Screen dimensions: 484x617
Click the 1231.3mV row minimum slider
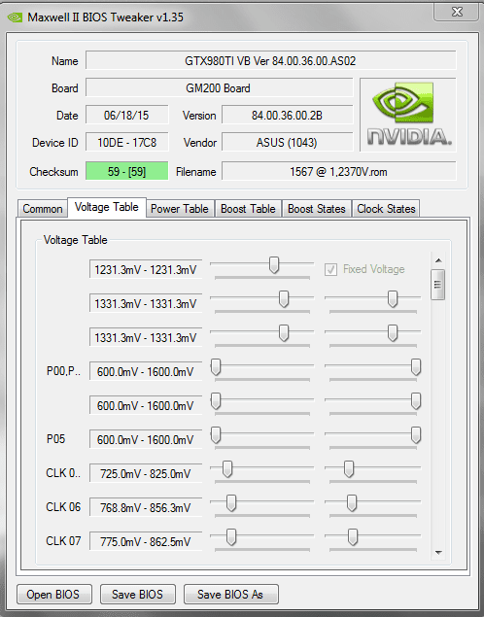pyautogui.click(x=274, y=265)
